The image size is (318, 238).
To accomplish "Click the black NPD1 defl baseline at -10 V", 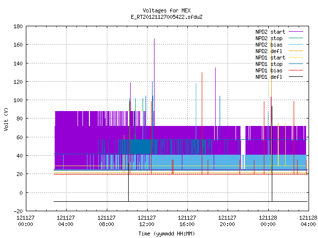I will (180, 202).
